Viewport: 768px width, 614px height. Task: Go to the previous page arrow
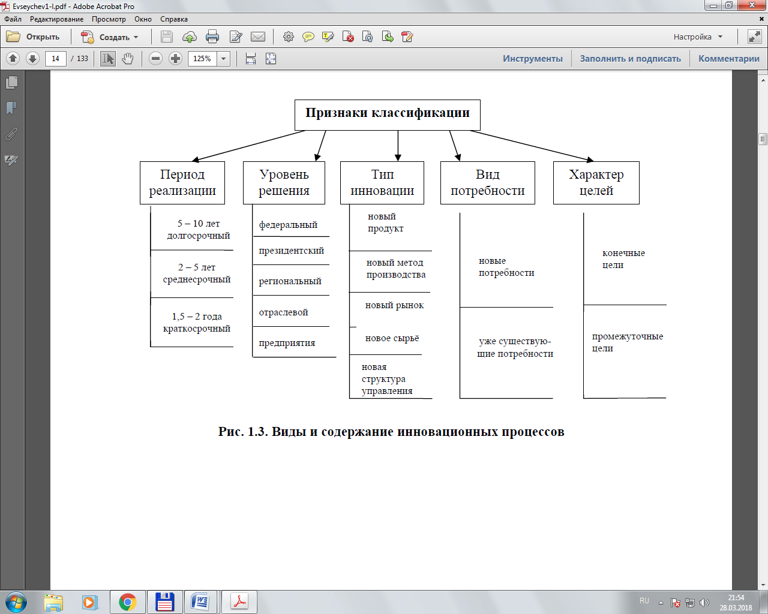point(13,59)
